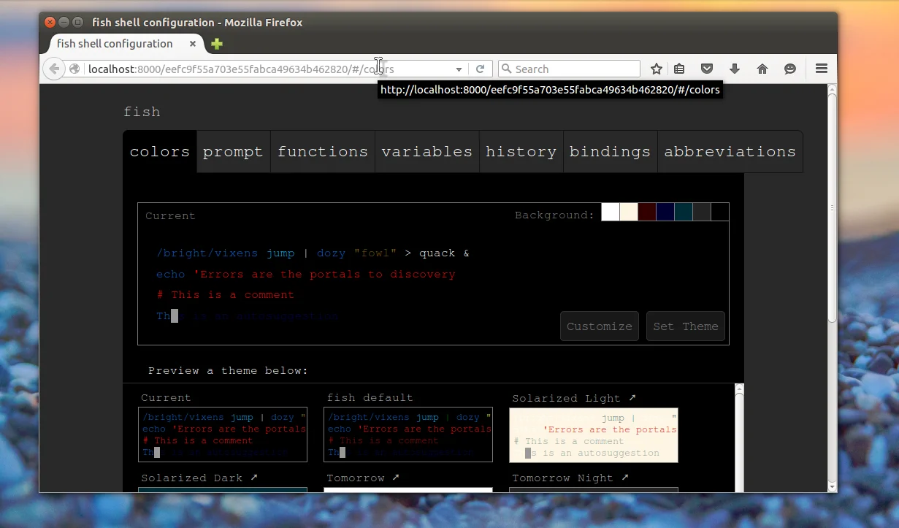This screenshot has width=899, height=528.
Task: Select the abbreviations tab
Action: coord(730,152)
